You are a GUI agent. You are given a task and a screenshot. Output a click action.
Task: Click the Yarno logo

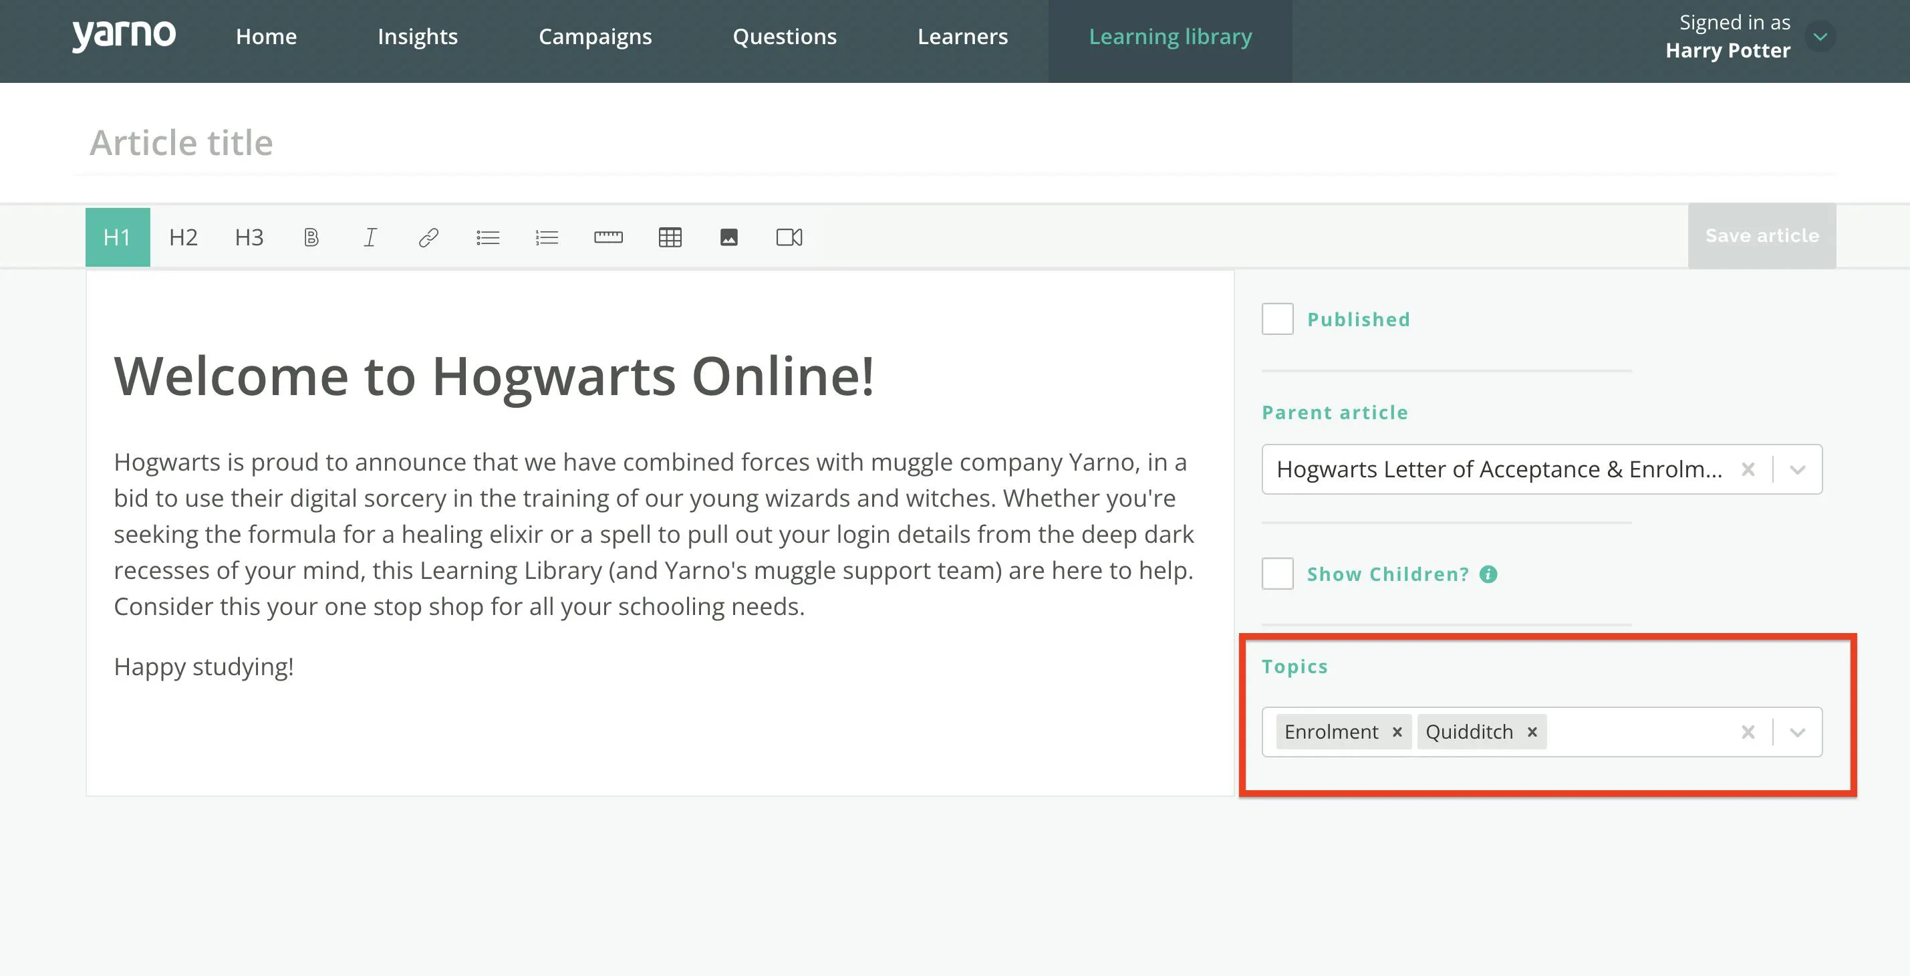click(124, 35)
